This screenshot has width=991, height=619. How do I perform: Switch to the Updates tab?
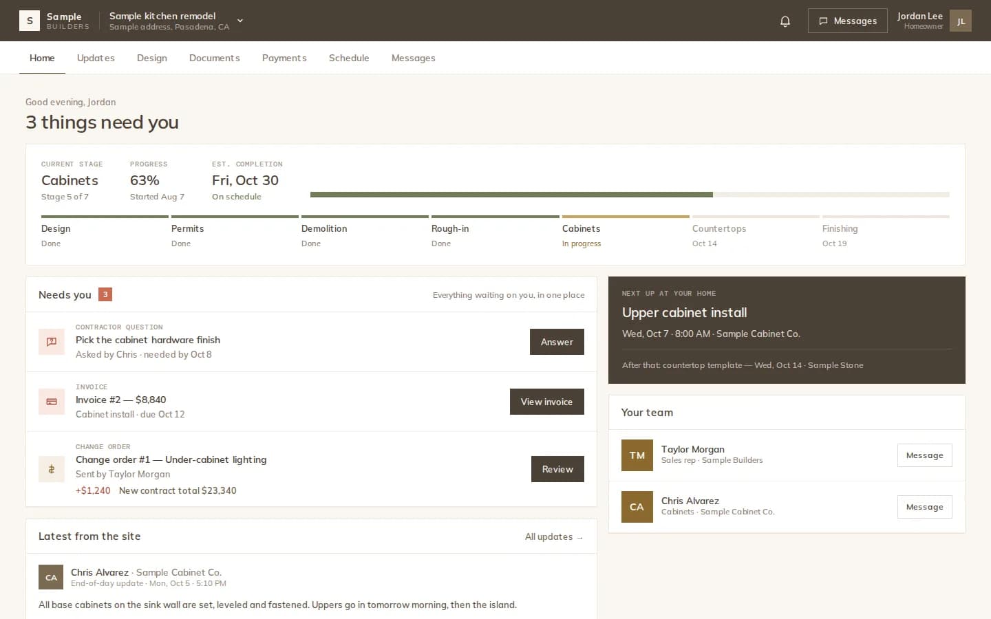click(96, 58)
